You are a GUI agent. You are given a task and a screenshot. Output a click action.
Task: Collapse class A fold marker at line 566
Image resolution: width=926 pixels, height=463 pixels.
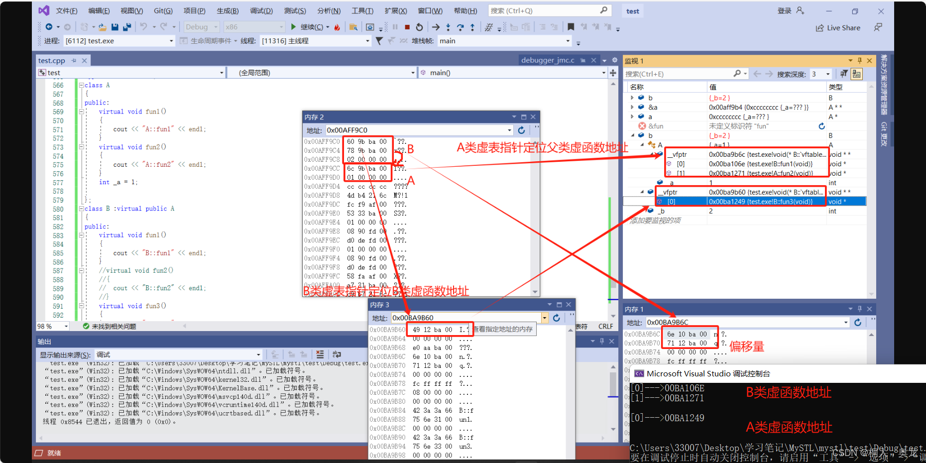(81, 85)
